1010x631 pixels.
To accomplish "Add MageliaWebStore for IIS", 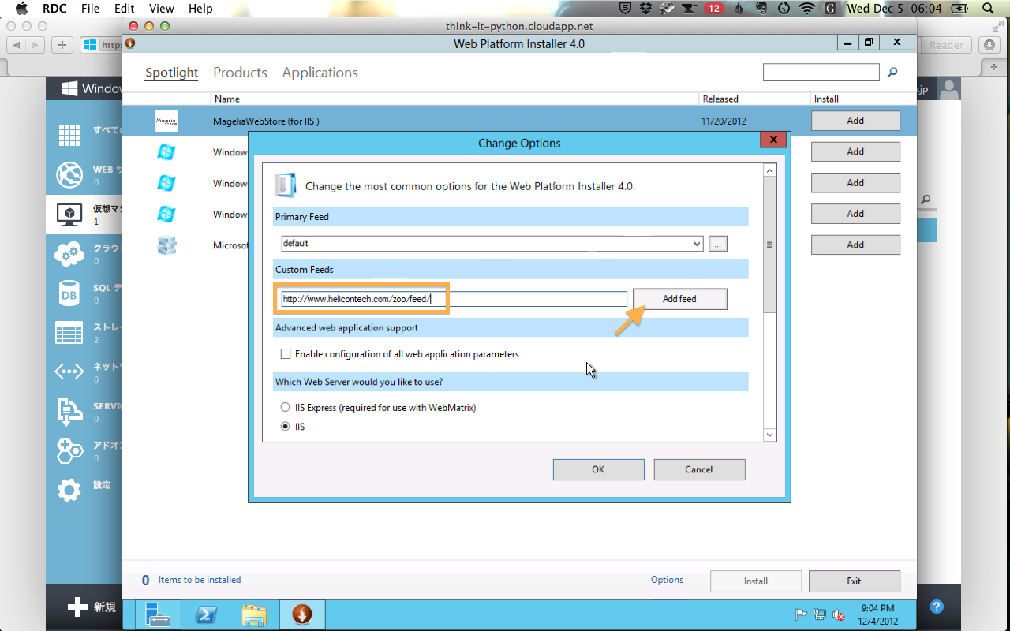I will (x=855, y=121).
